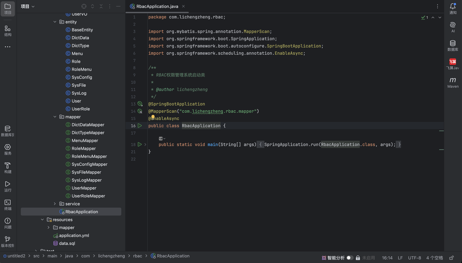
Task: Click the yellow intention bulb on line 15
Action: click(153, 117)
